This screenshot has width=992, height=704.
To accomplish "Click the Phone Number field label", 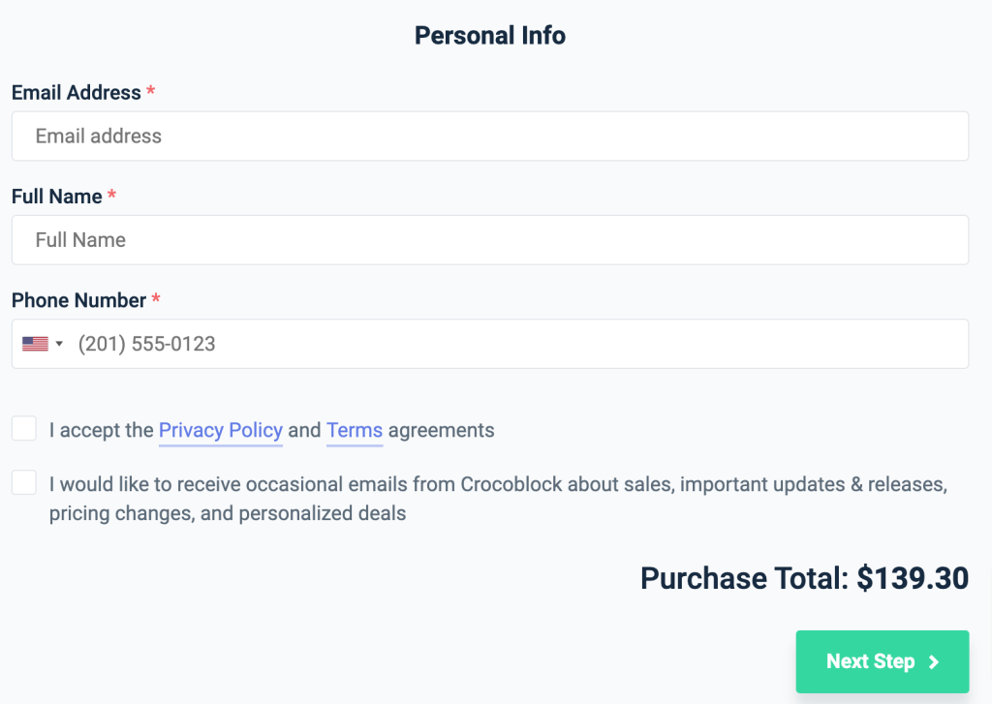I will pyautogui.click(x=79, y=300).
